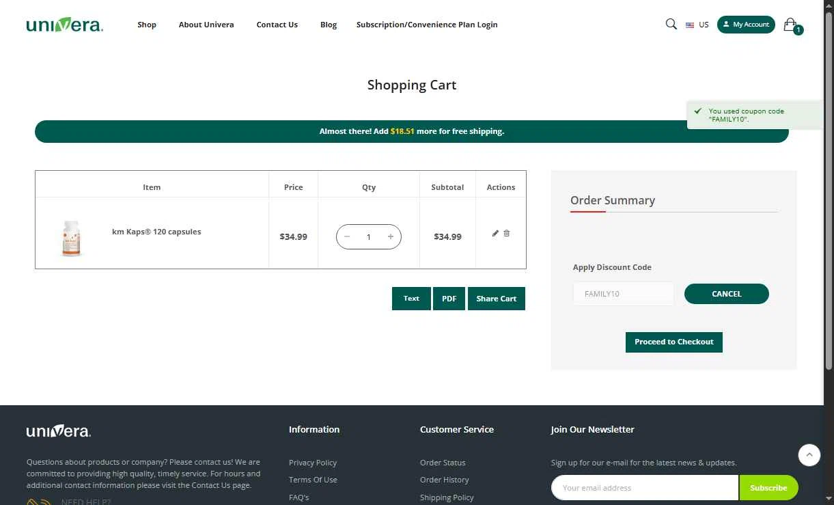
Task: Open km Kaps® 120 capsules product link
Action: point(156,232)
